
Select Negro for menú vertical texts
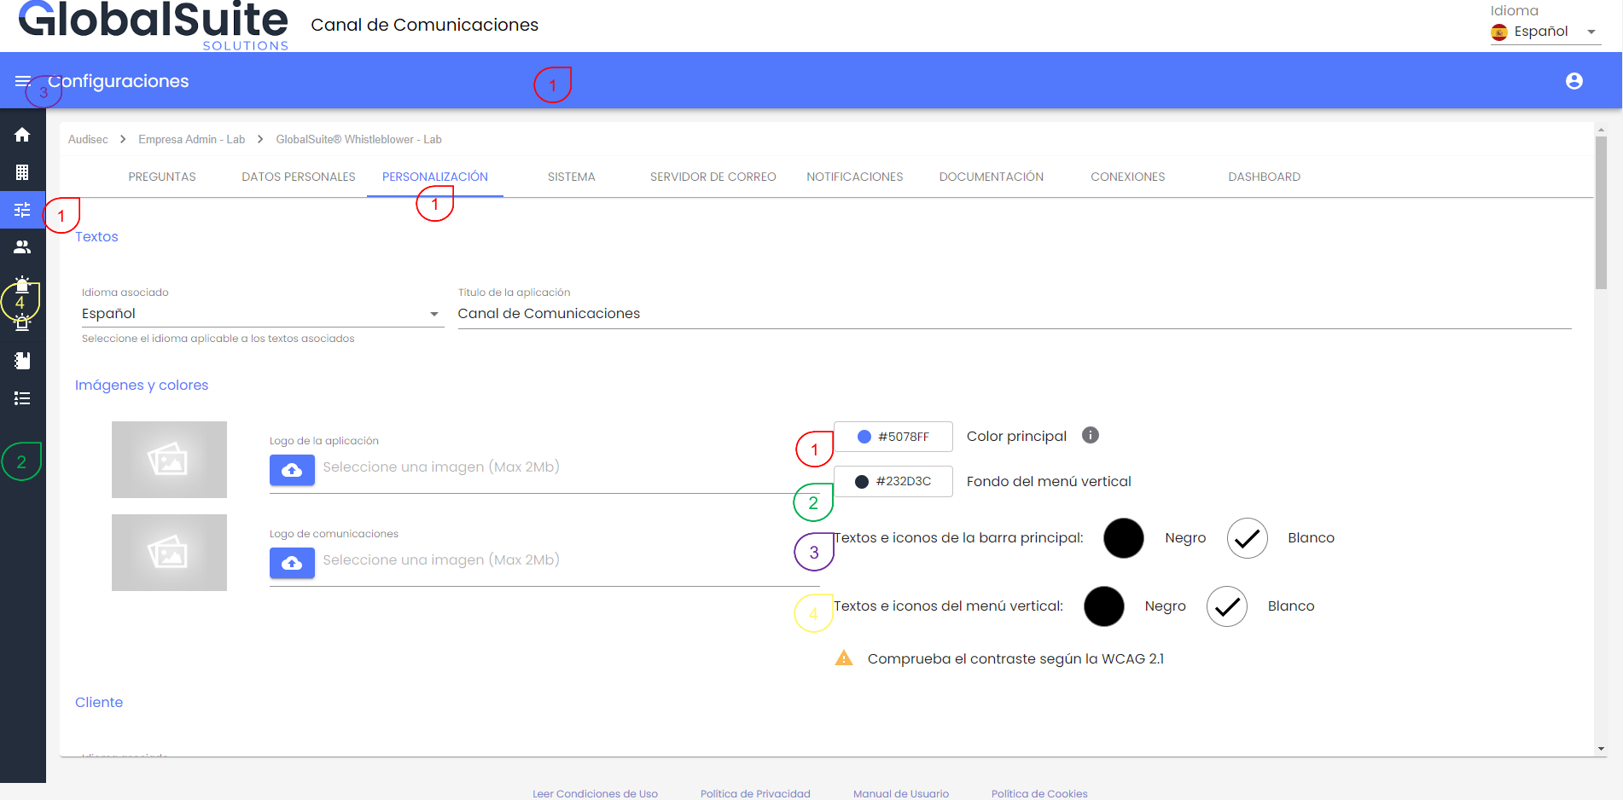(1103, 606)
